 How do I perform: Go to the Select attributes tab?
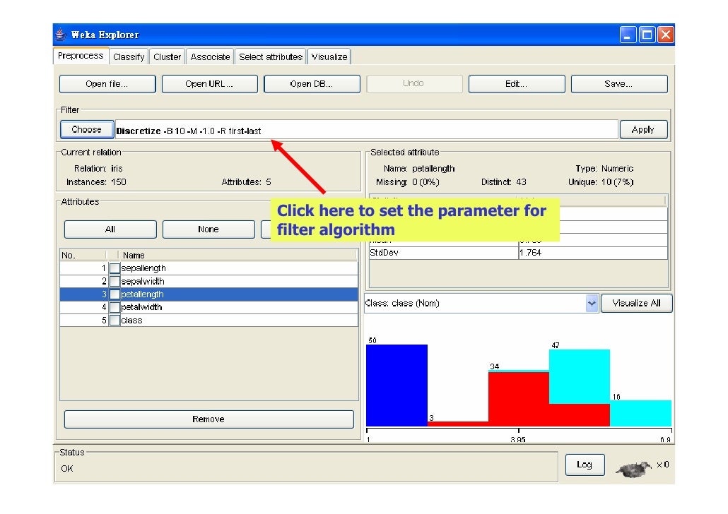tap(271, 56)
